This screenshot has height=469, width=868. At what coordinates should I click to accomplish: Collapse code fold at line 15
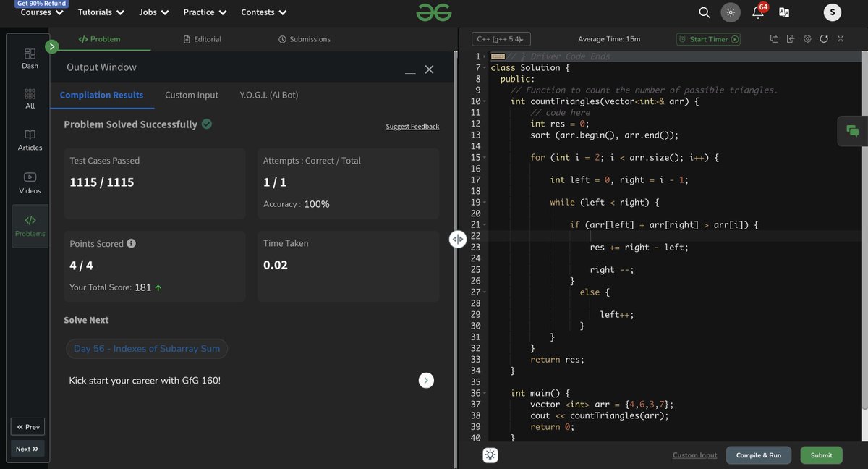[485, 158]
